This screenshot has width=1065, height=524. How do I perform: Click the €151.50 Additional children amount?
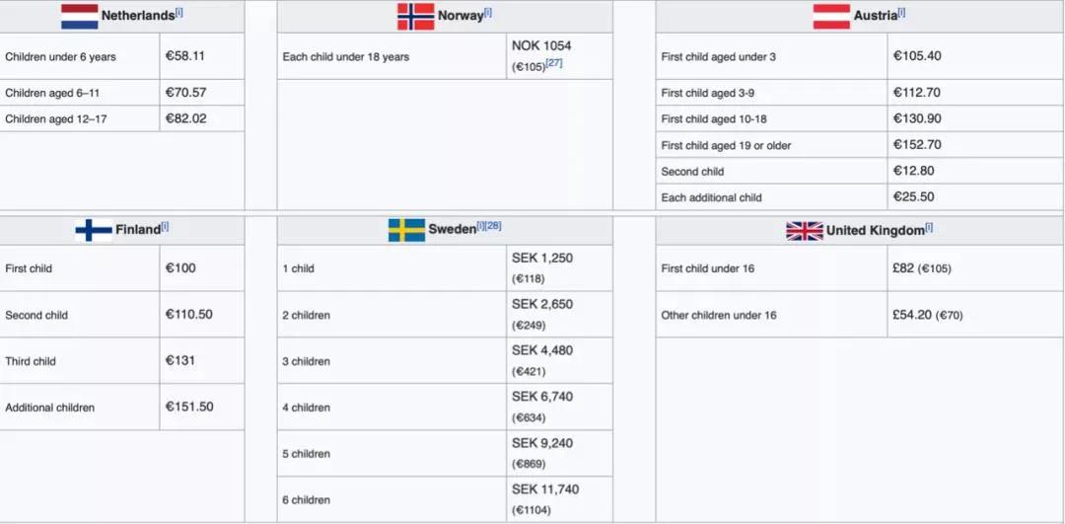coord(201,407)
